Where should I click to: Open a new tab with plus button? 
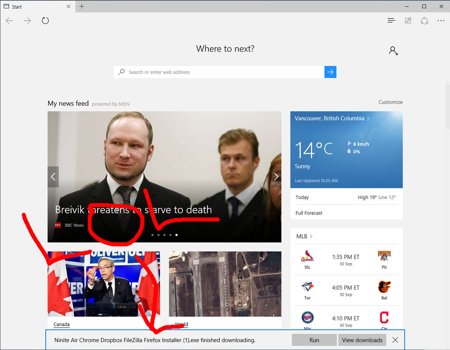pyautogui.click(x=82, y=6)
